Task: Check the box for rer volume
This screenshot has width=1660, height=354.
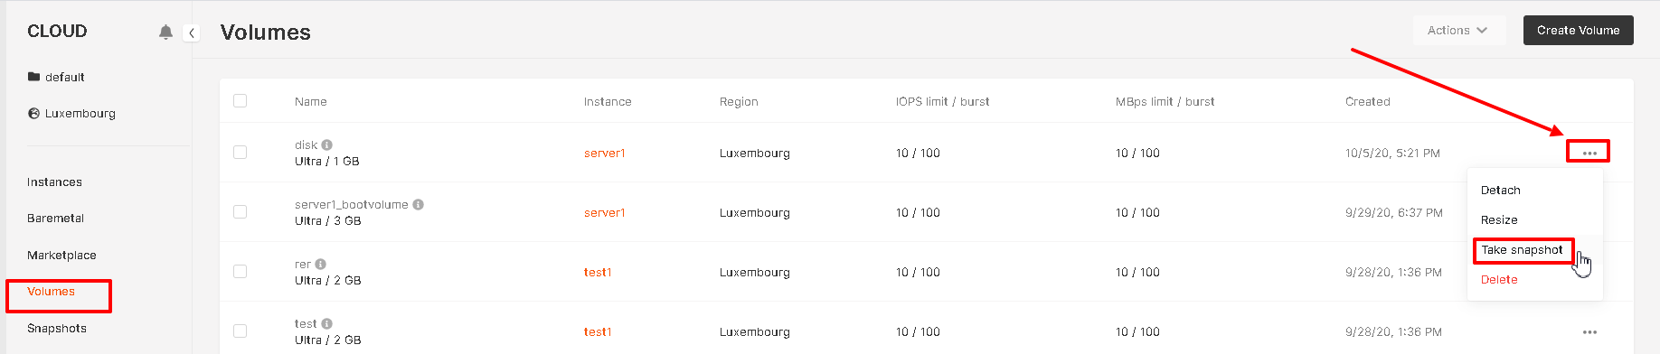Action: pos(240,272)
